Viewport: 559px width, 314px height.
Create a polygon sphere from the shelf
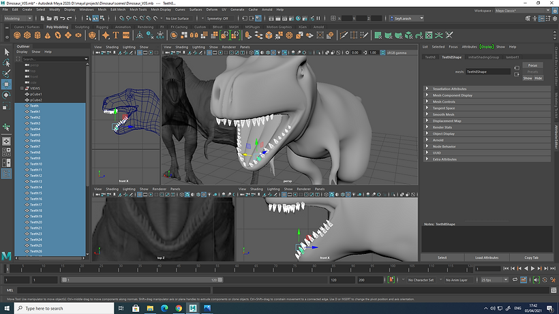click(17, 35)
